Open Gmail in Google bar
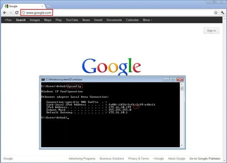227x163 pixels. [98, 20]
